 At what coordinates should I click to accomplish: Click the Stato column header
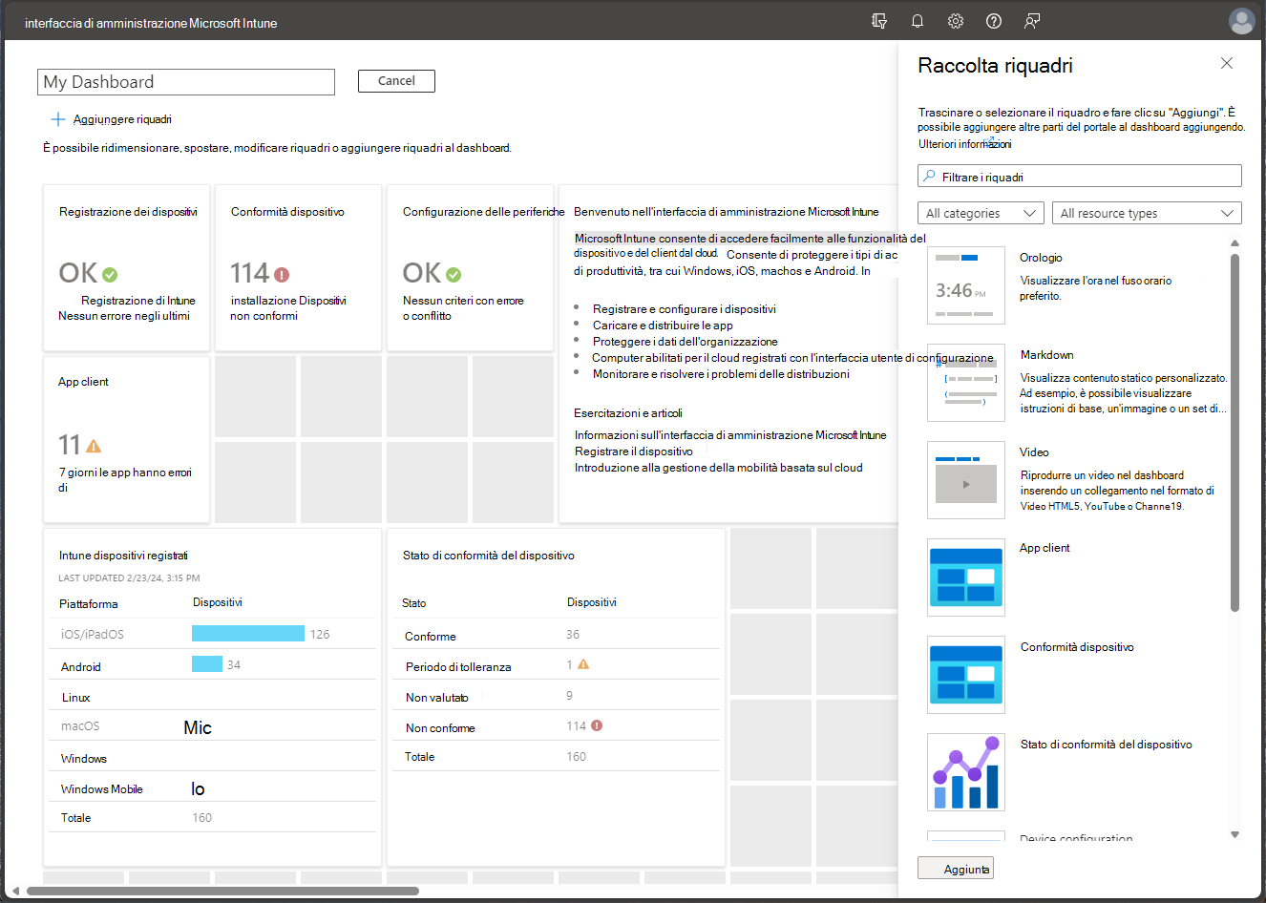(x=414, y=603)
